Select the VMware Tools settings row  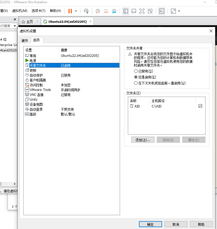click(72, 90)
